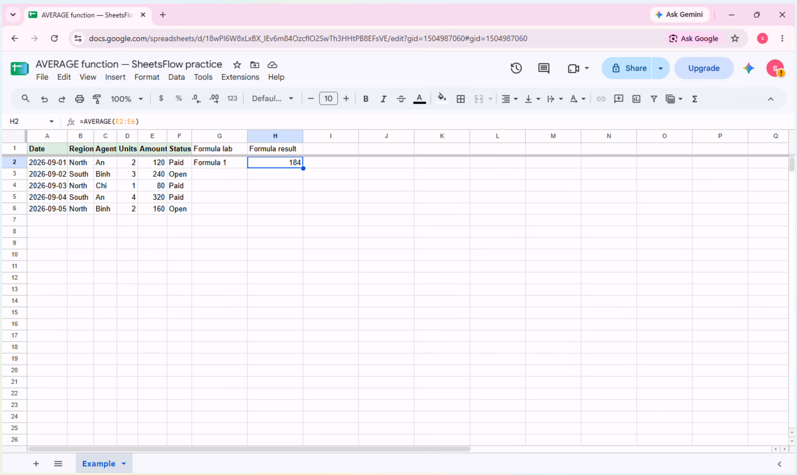
Task: Open the Share options dropdown arrow
Action: [660, 68]
